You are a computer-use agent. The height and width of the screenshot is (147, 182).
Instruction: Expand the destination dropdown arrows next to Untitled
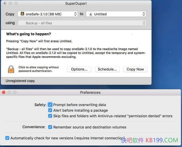(x=144, y=14)
